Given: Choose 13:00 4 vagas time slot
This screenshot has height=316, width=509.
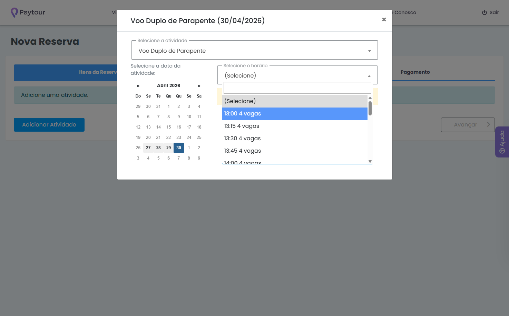Looking at the screenshot, I should 295,113.
